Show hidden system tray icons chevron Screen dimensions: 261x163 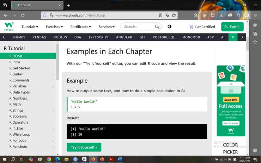coord(212,159)
